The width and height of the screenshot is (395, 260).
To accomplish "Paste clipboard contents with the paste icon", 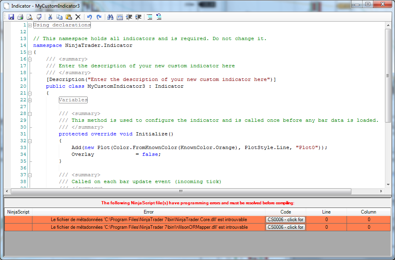I will (69, 17).
